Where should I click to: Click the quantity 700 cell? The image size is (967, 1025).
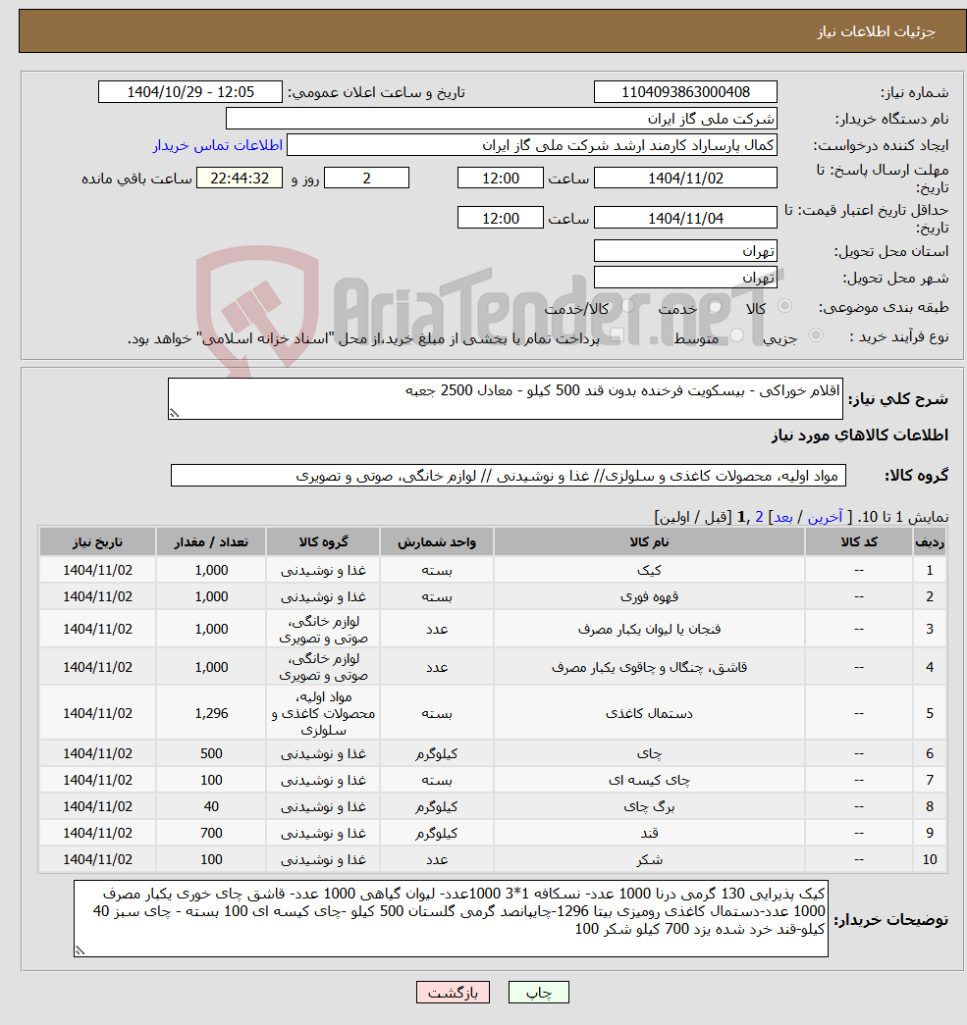click(211, 833)
